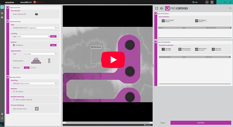
Task: Click Add single parameter icon
Action: [x=163, y=49]
